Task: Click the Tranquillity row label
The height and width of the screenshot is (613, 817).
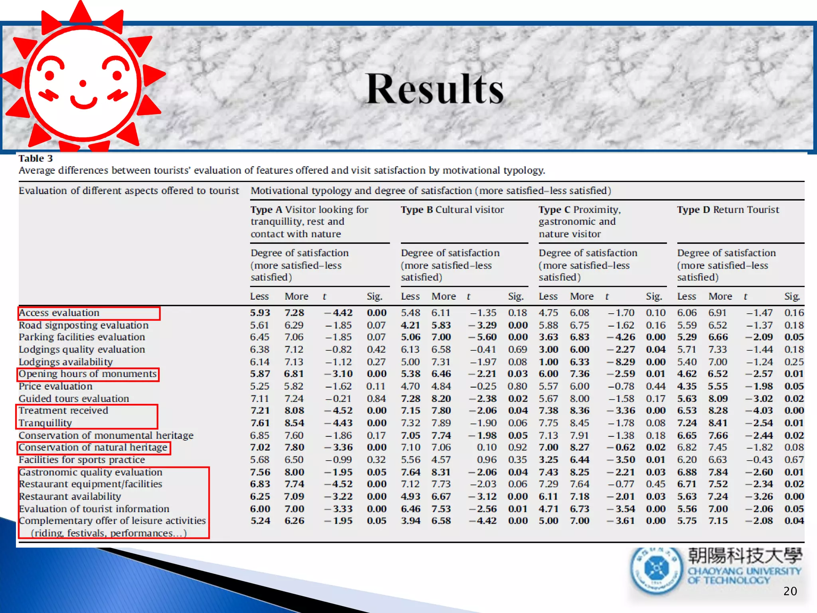Action: [45, 423]
